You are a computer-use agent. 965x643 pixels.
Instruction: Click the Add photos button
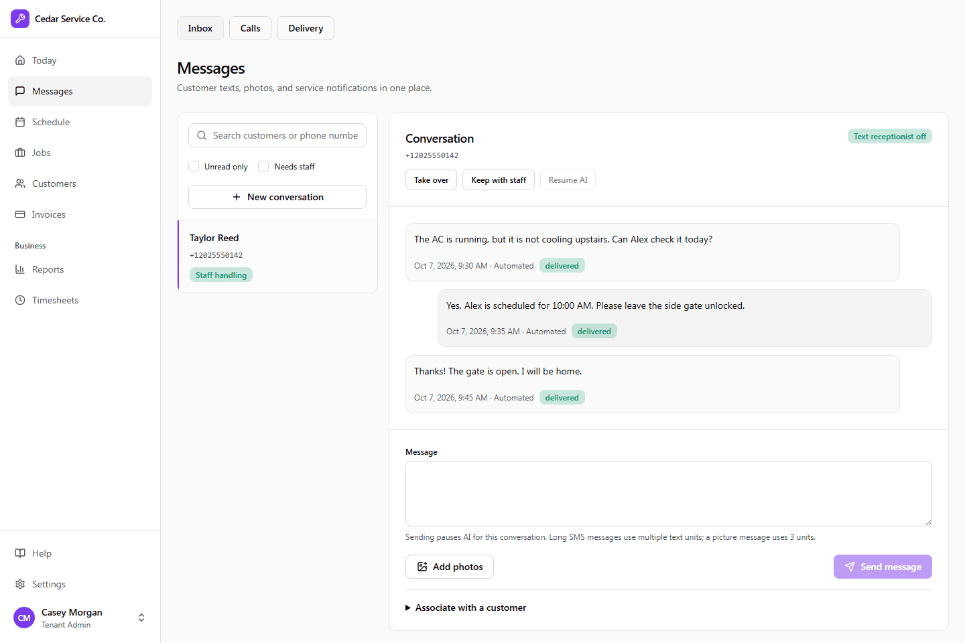pyautogui.click(x=450, y=567)
